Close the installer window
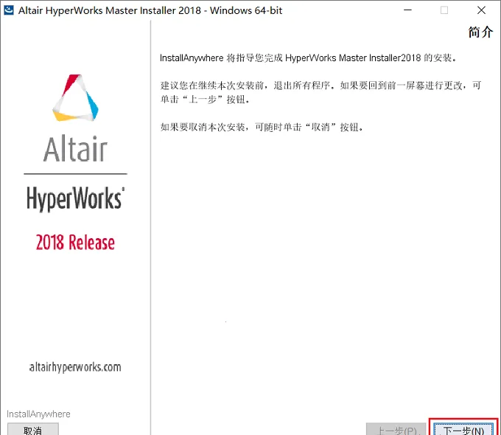501x435 pixels. coord(481,10)
